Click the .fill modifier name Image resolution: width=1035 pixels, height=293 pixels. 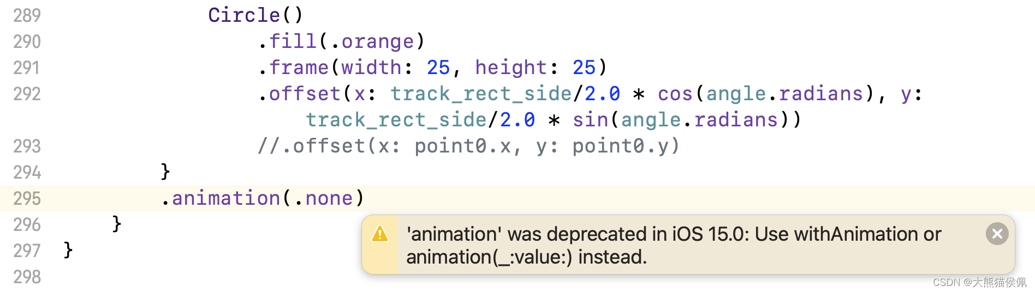(x=293, y=41)
